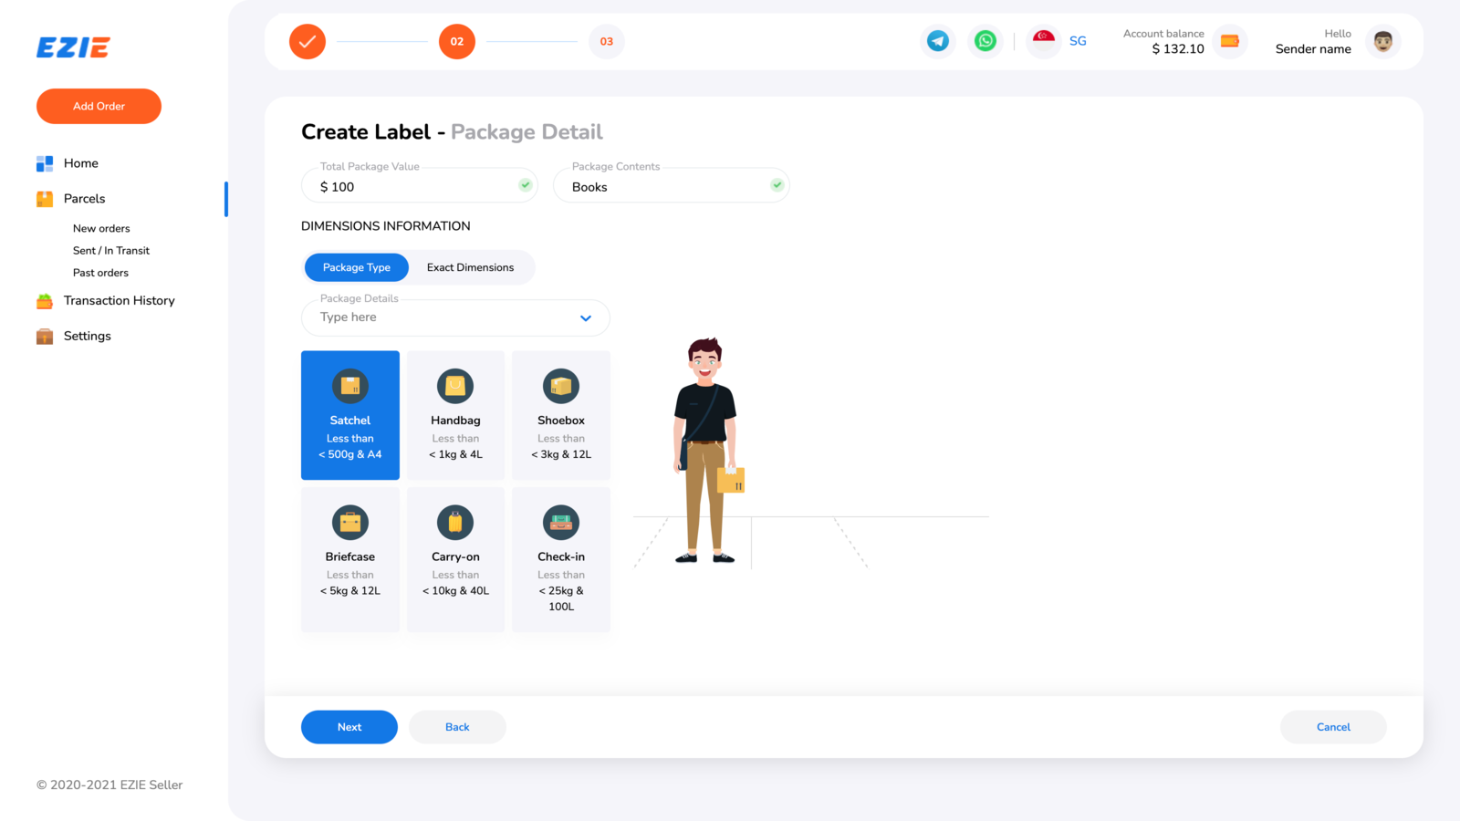Open Telegram contact icon in header
1460x821 pixels.
(937, 41)
